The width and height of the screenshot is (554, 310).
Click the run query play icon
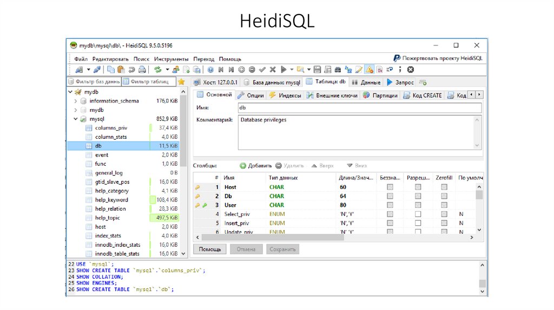(283, 70)
